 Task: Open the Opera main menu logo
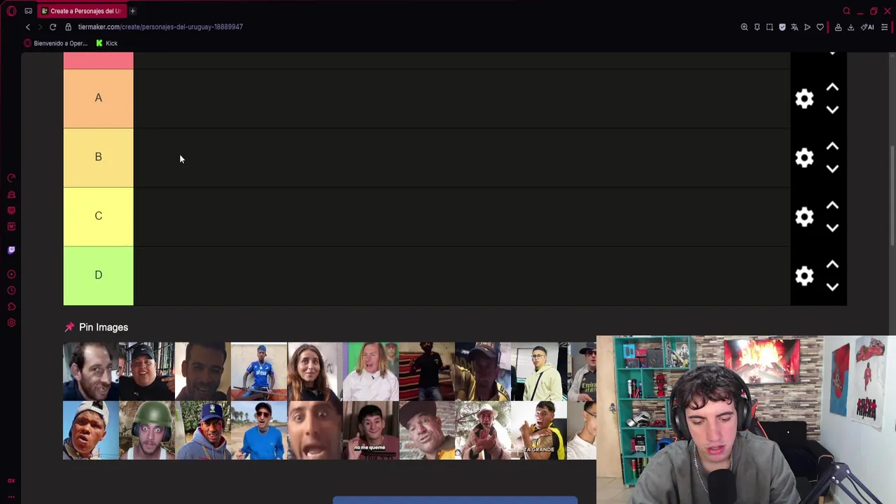pyautogui.click(x=11, y=11)
